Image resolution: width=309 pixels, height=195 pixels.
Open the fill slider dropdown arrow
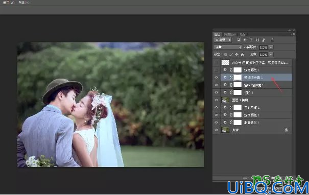[x=271, y=54]
